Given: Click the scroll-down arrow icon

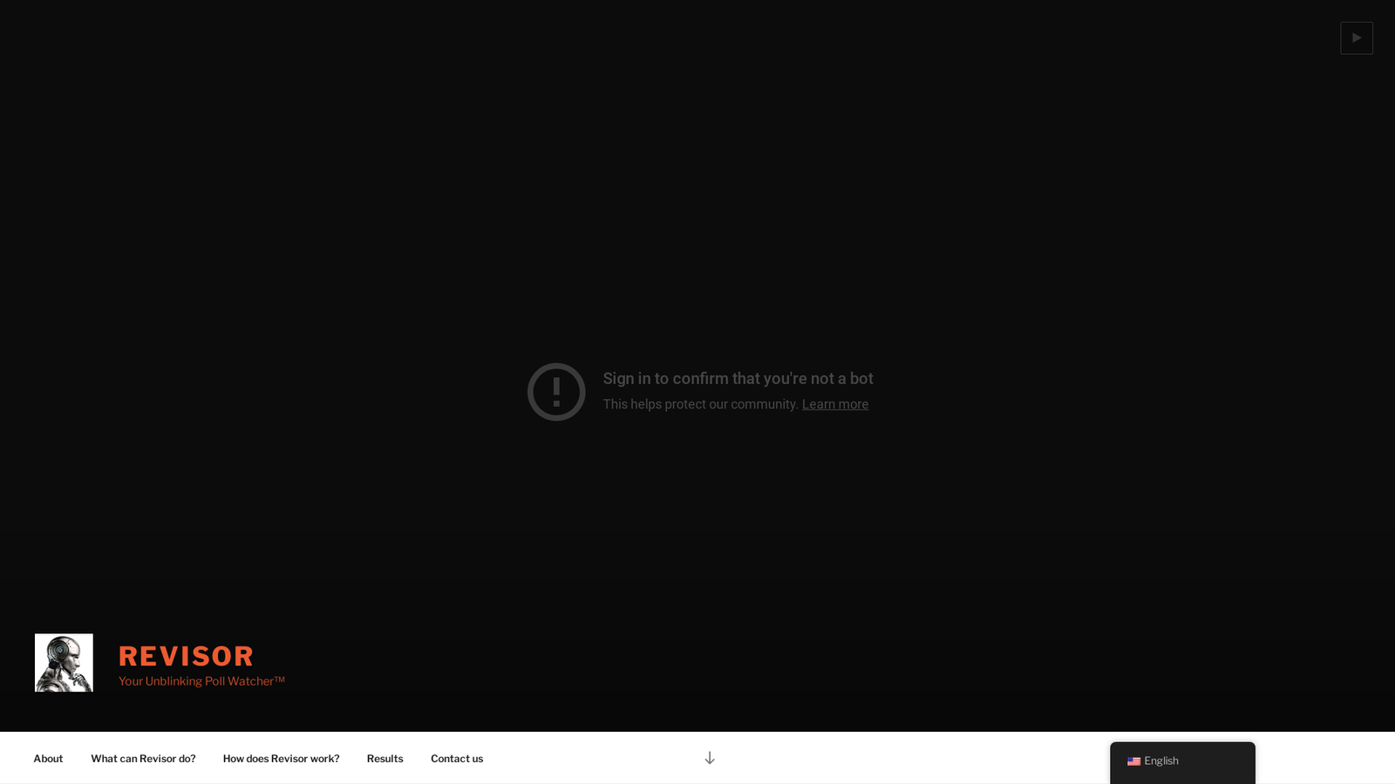Looking at the screenshot, I should 710,758.
